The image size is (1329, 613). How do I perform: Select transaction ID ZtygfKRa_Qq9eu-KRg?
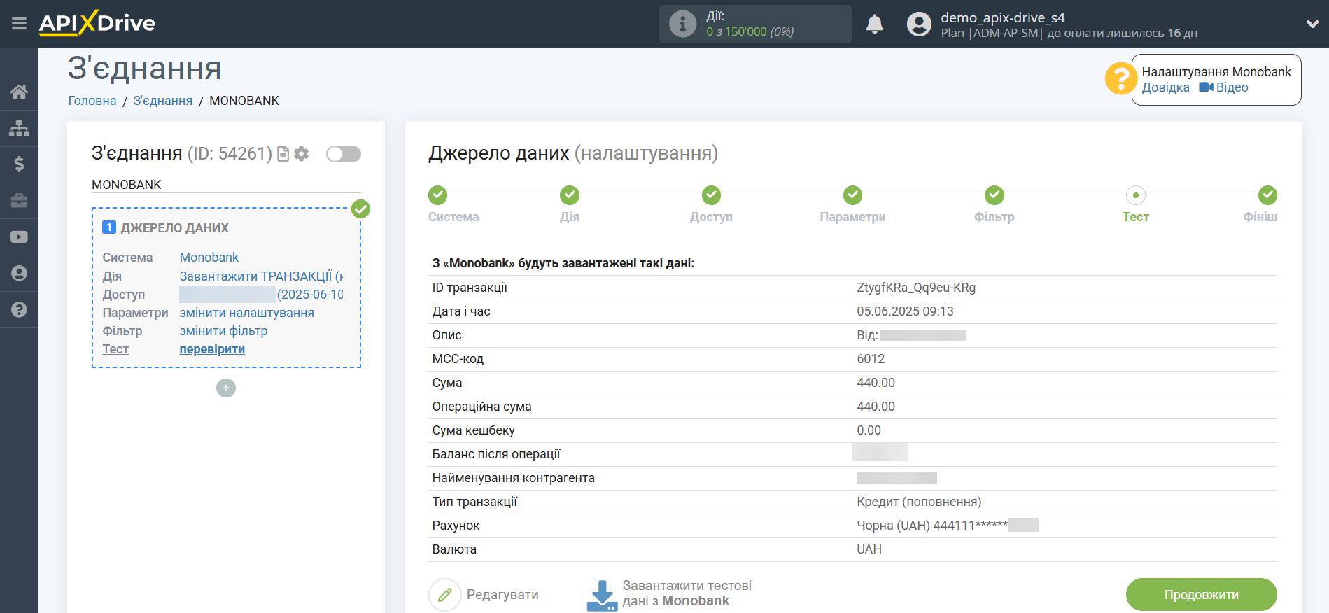(916, 288)
